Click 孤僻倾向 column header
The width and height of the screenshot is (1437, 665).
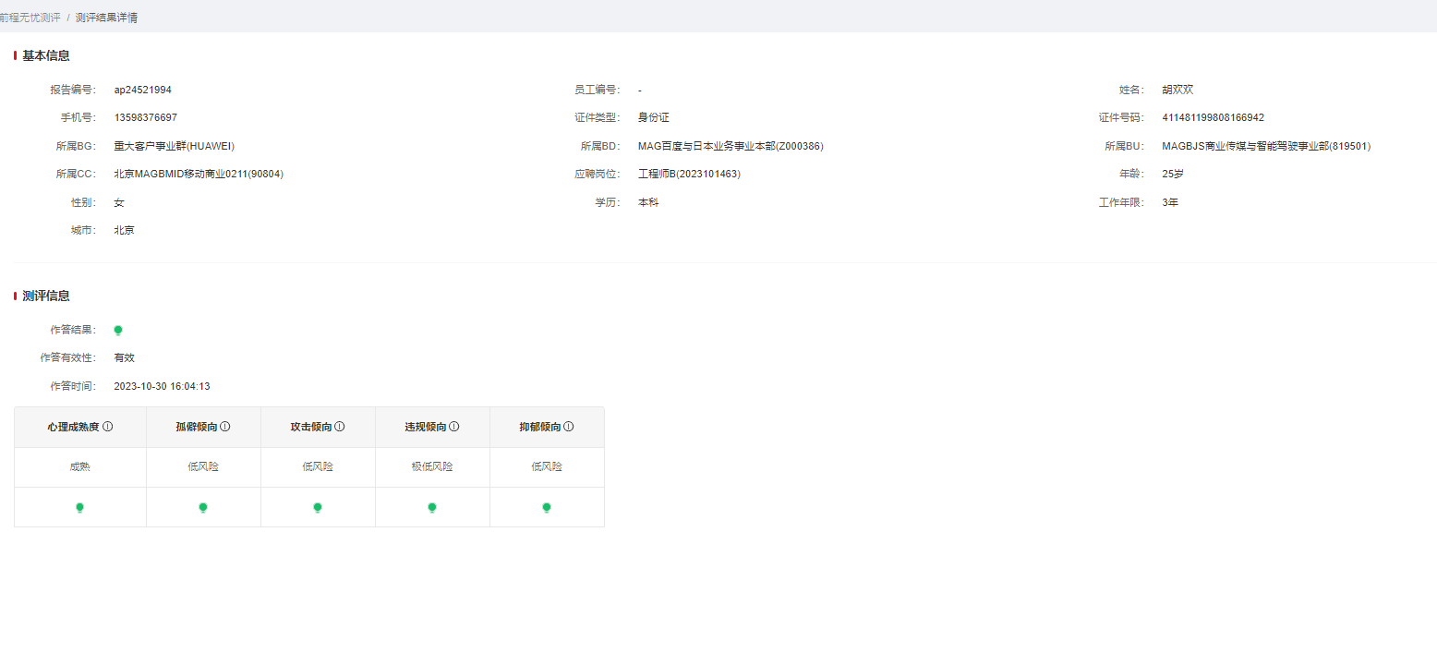[203, 427]
